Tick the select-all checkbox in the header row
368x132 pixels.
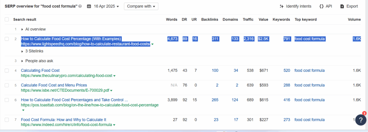click(7, 19)
